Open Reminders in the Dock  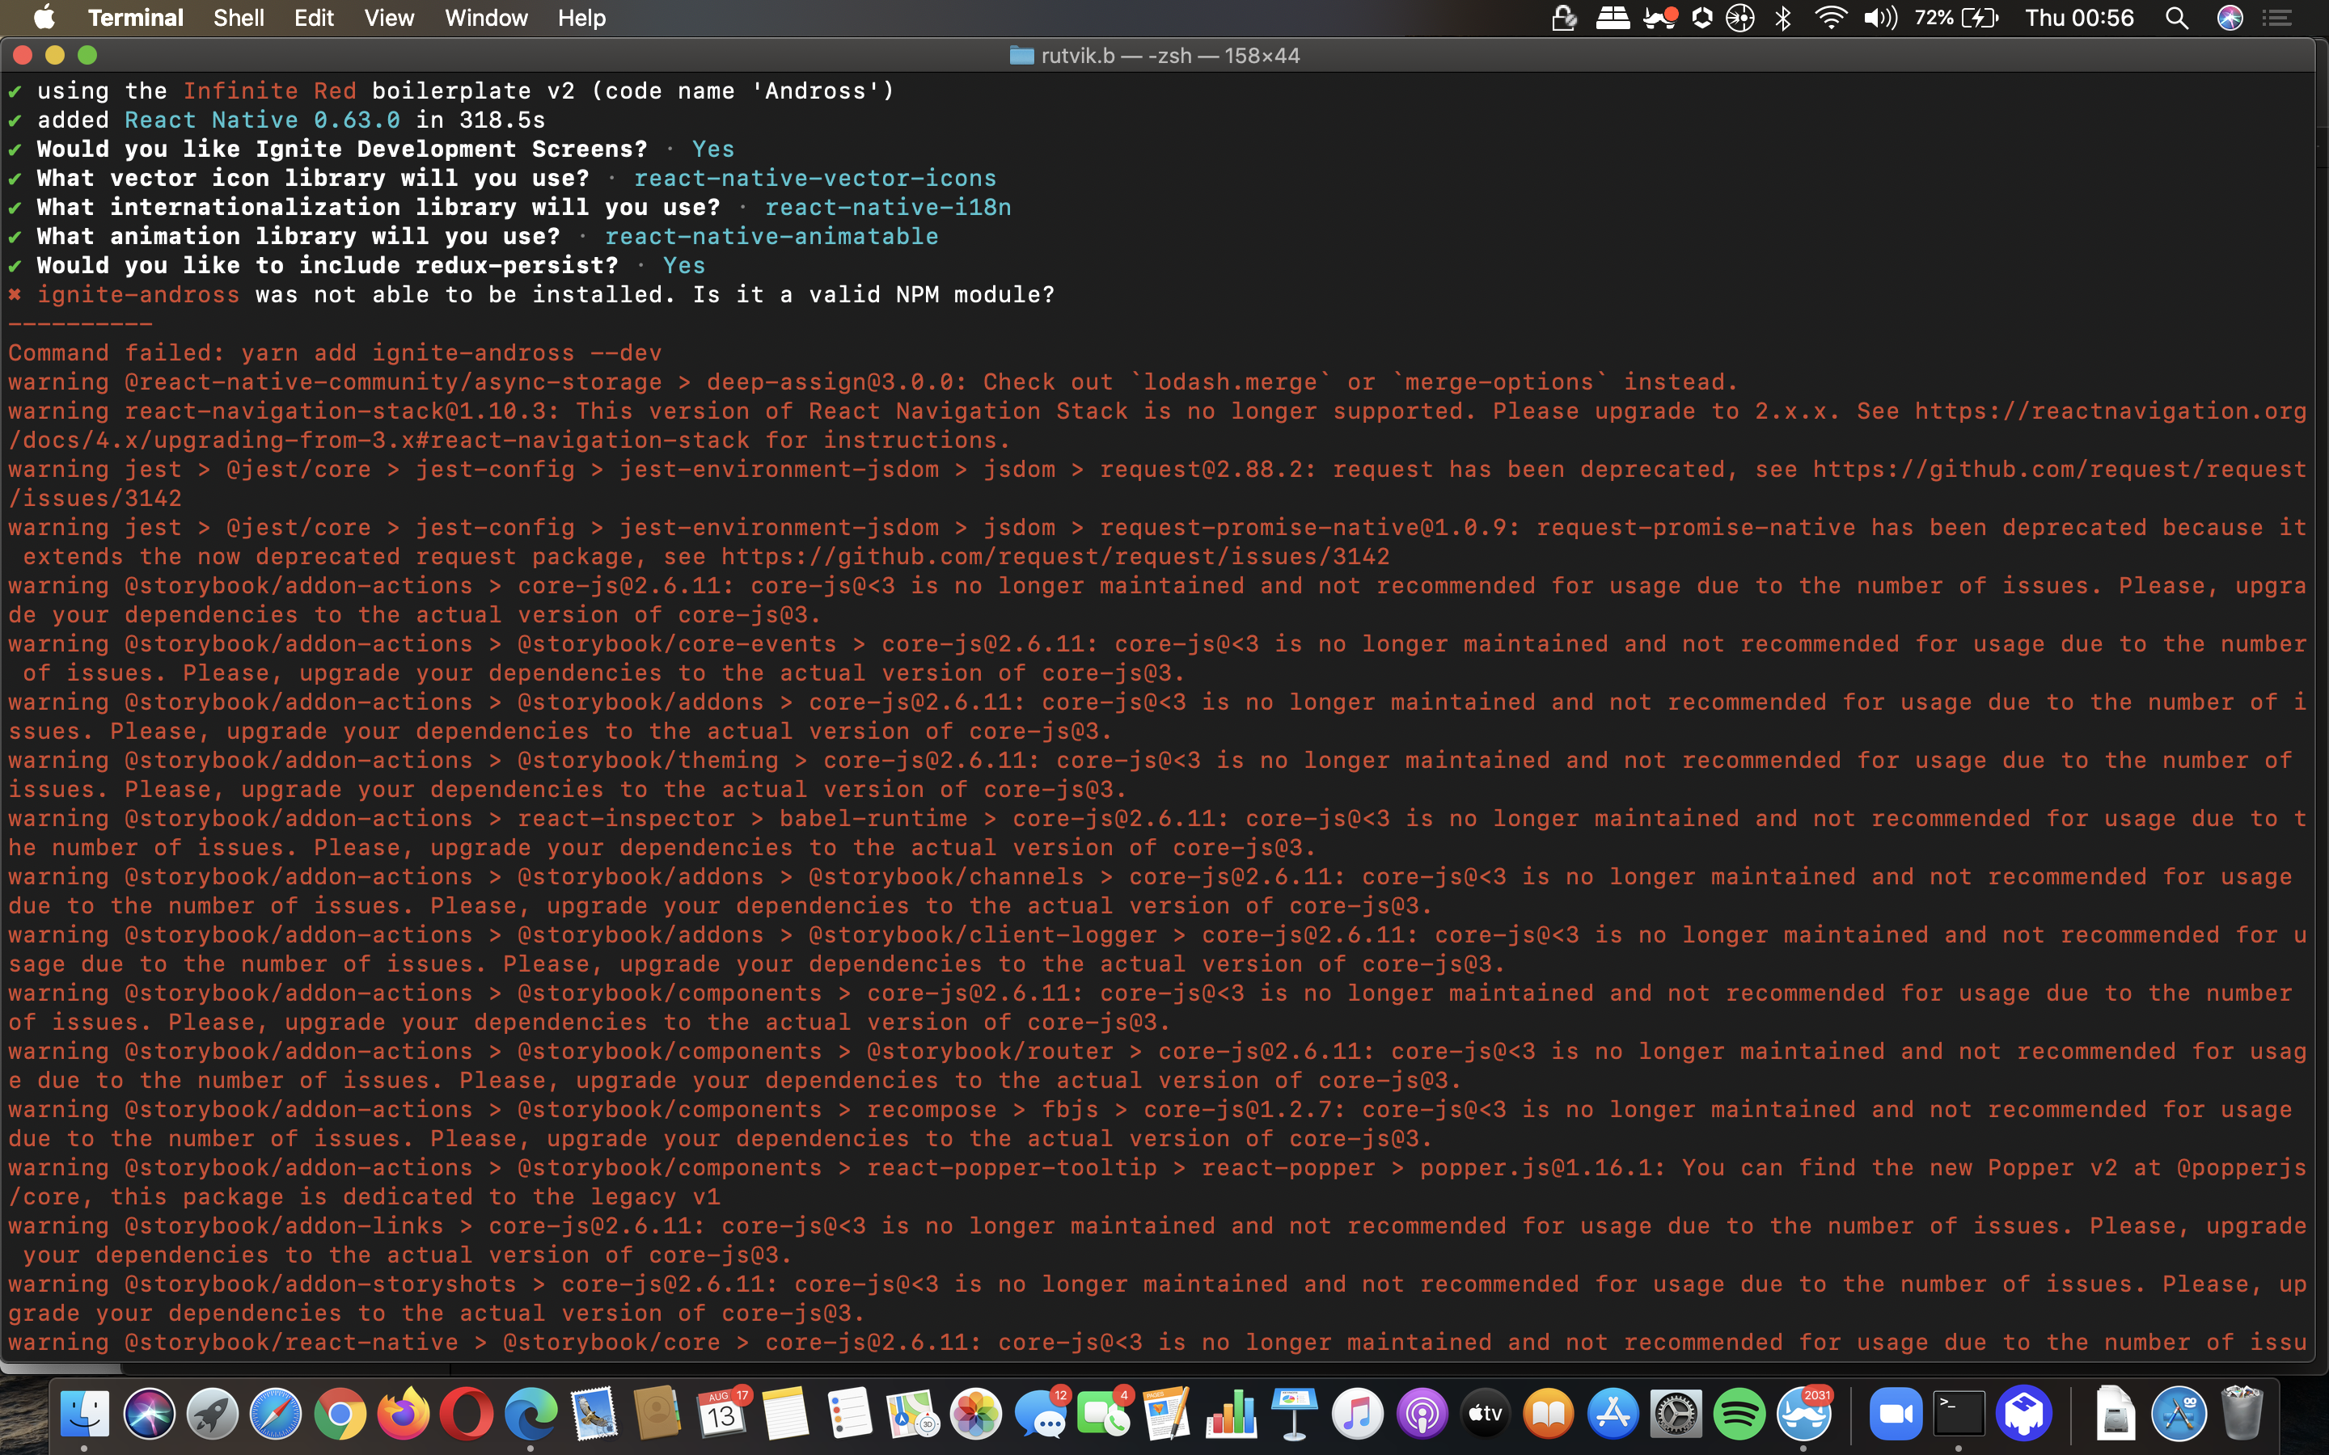(849, 1413)
